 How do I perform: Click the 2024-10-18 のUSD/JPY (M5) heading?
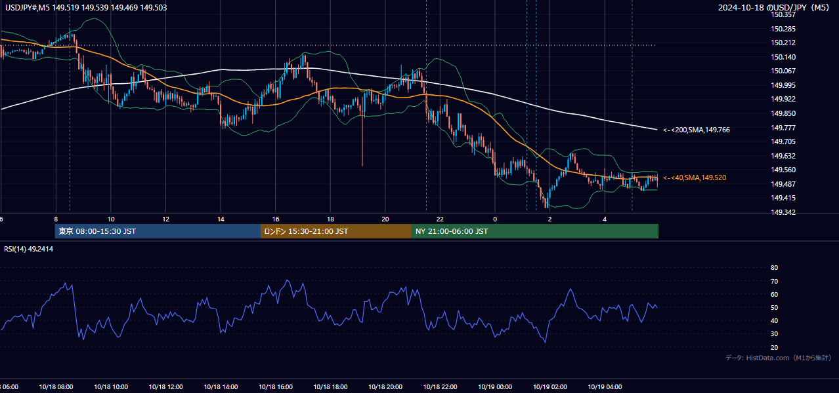[x=775, y=7]
